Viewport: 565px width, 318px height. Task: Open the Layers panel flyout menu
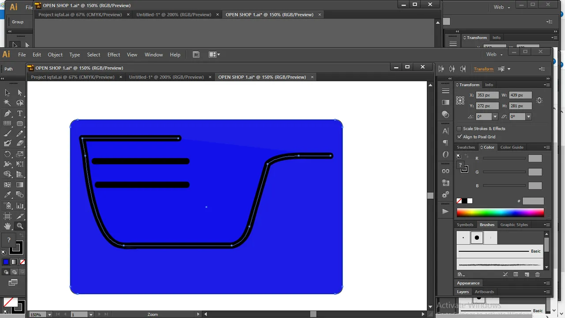point(547,292)
